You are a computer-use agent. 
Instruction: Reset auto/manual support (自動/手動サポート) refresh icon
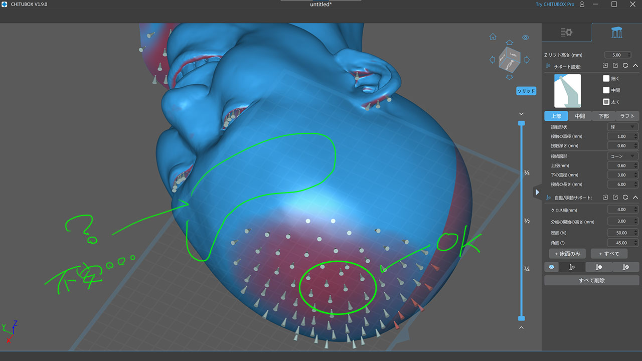click(625, 198)
